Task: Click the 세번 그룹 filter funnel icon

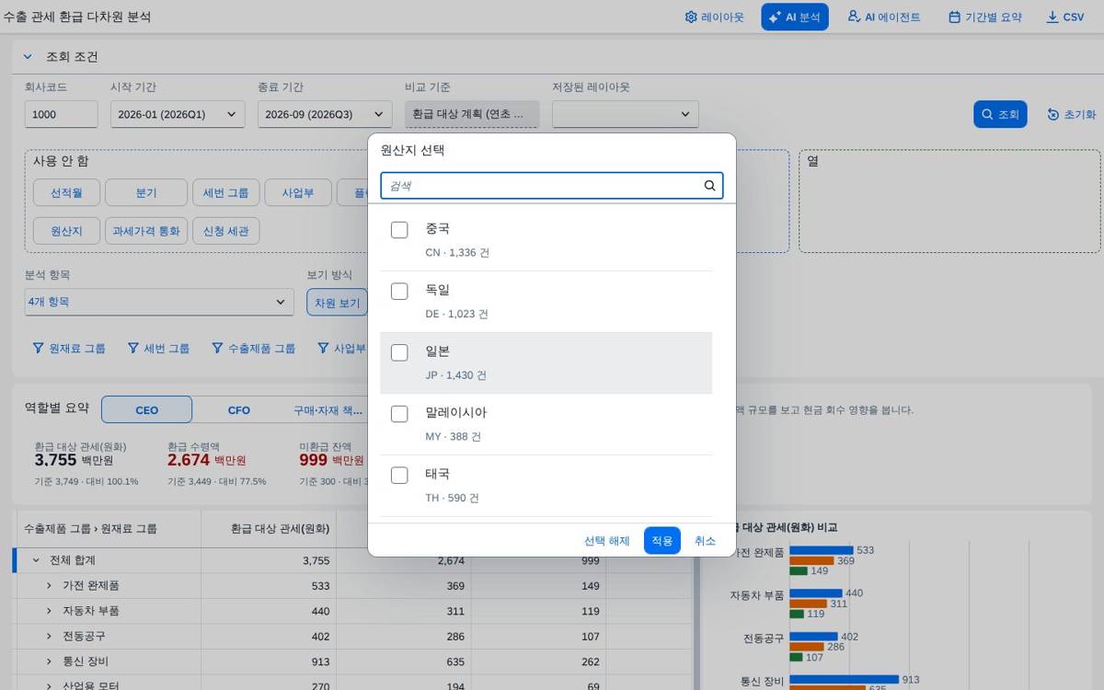Action: tap(133, 348)
